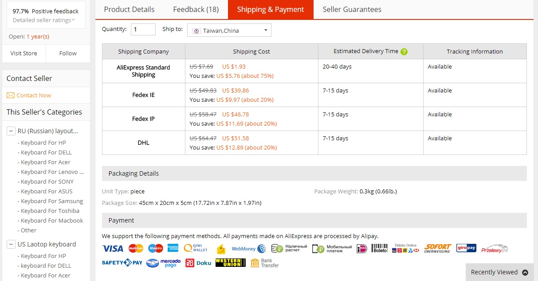Click the Quantity input field
The width and height of the screenshot is (538, 281).
pyautogui.click(x=143, y=30)
